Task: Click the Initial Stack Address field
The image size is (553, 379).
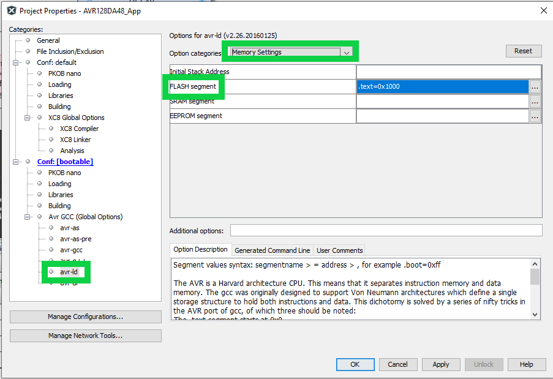Action: (448, 72)
